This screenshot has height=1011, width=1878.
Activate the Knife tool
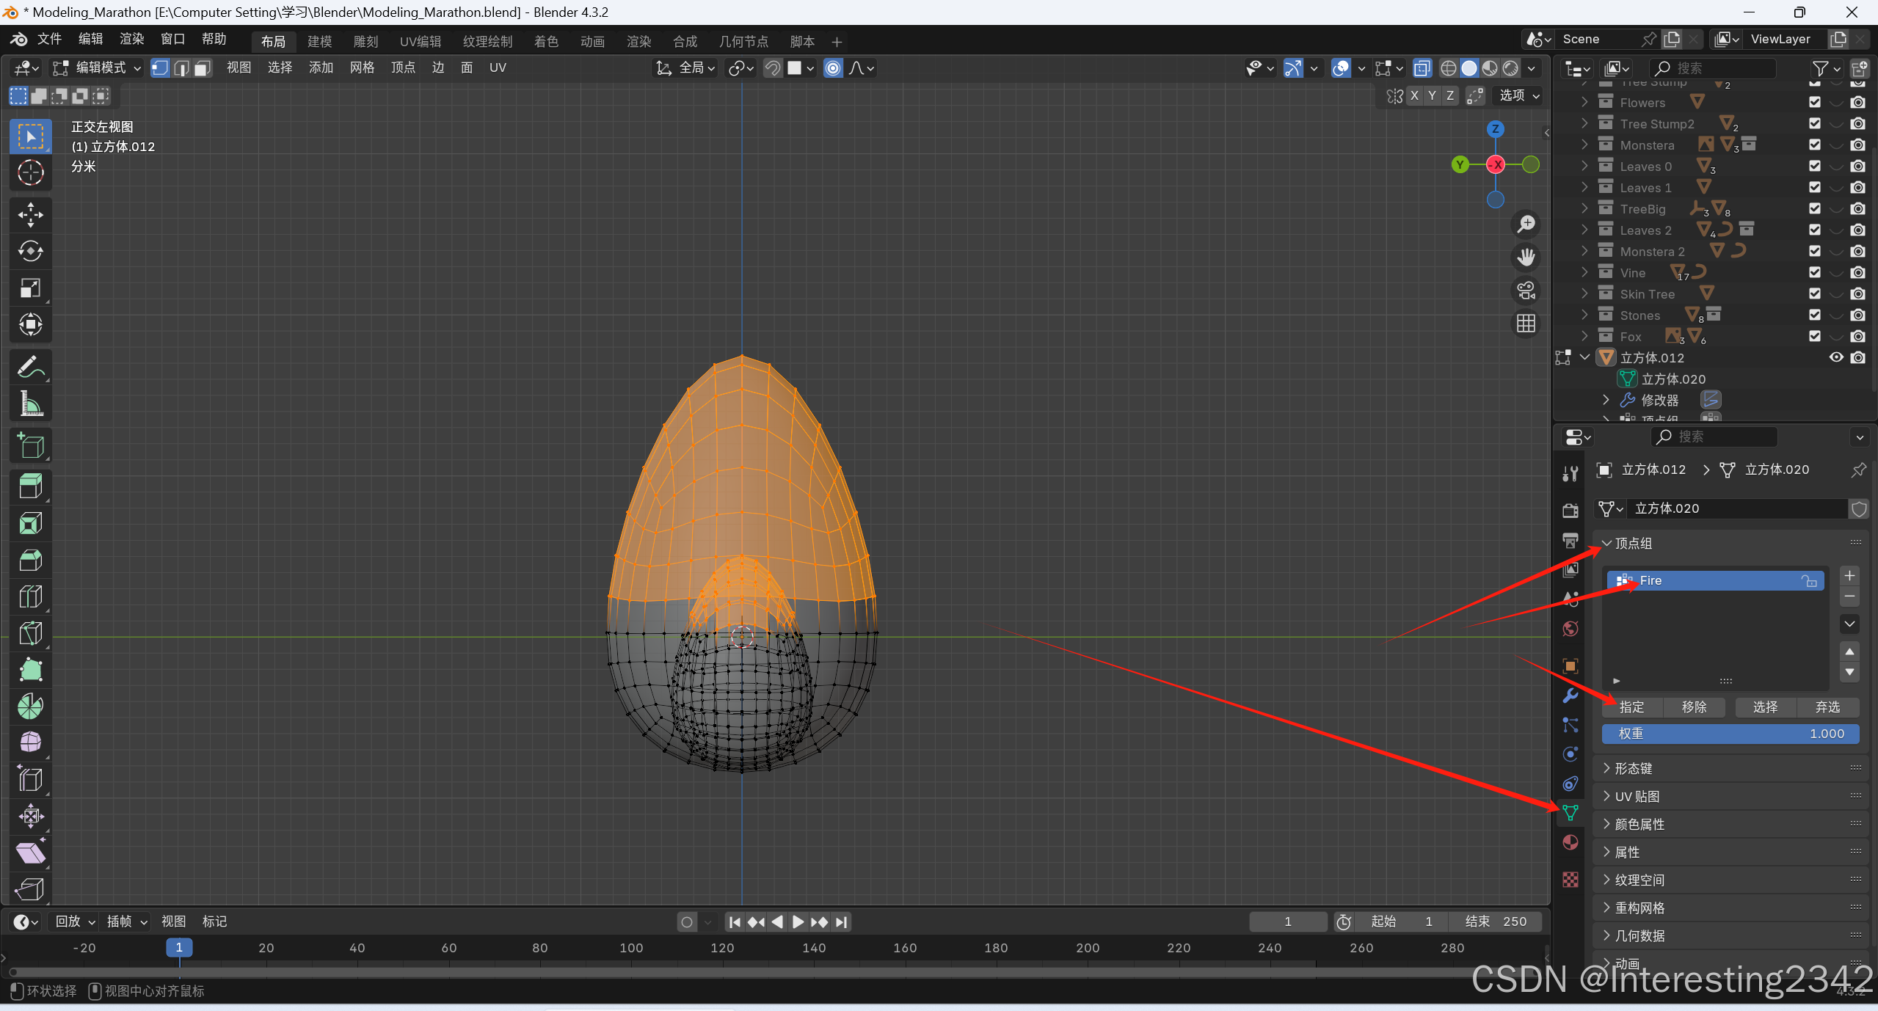pyautogui.click(x=30, y=633)
